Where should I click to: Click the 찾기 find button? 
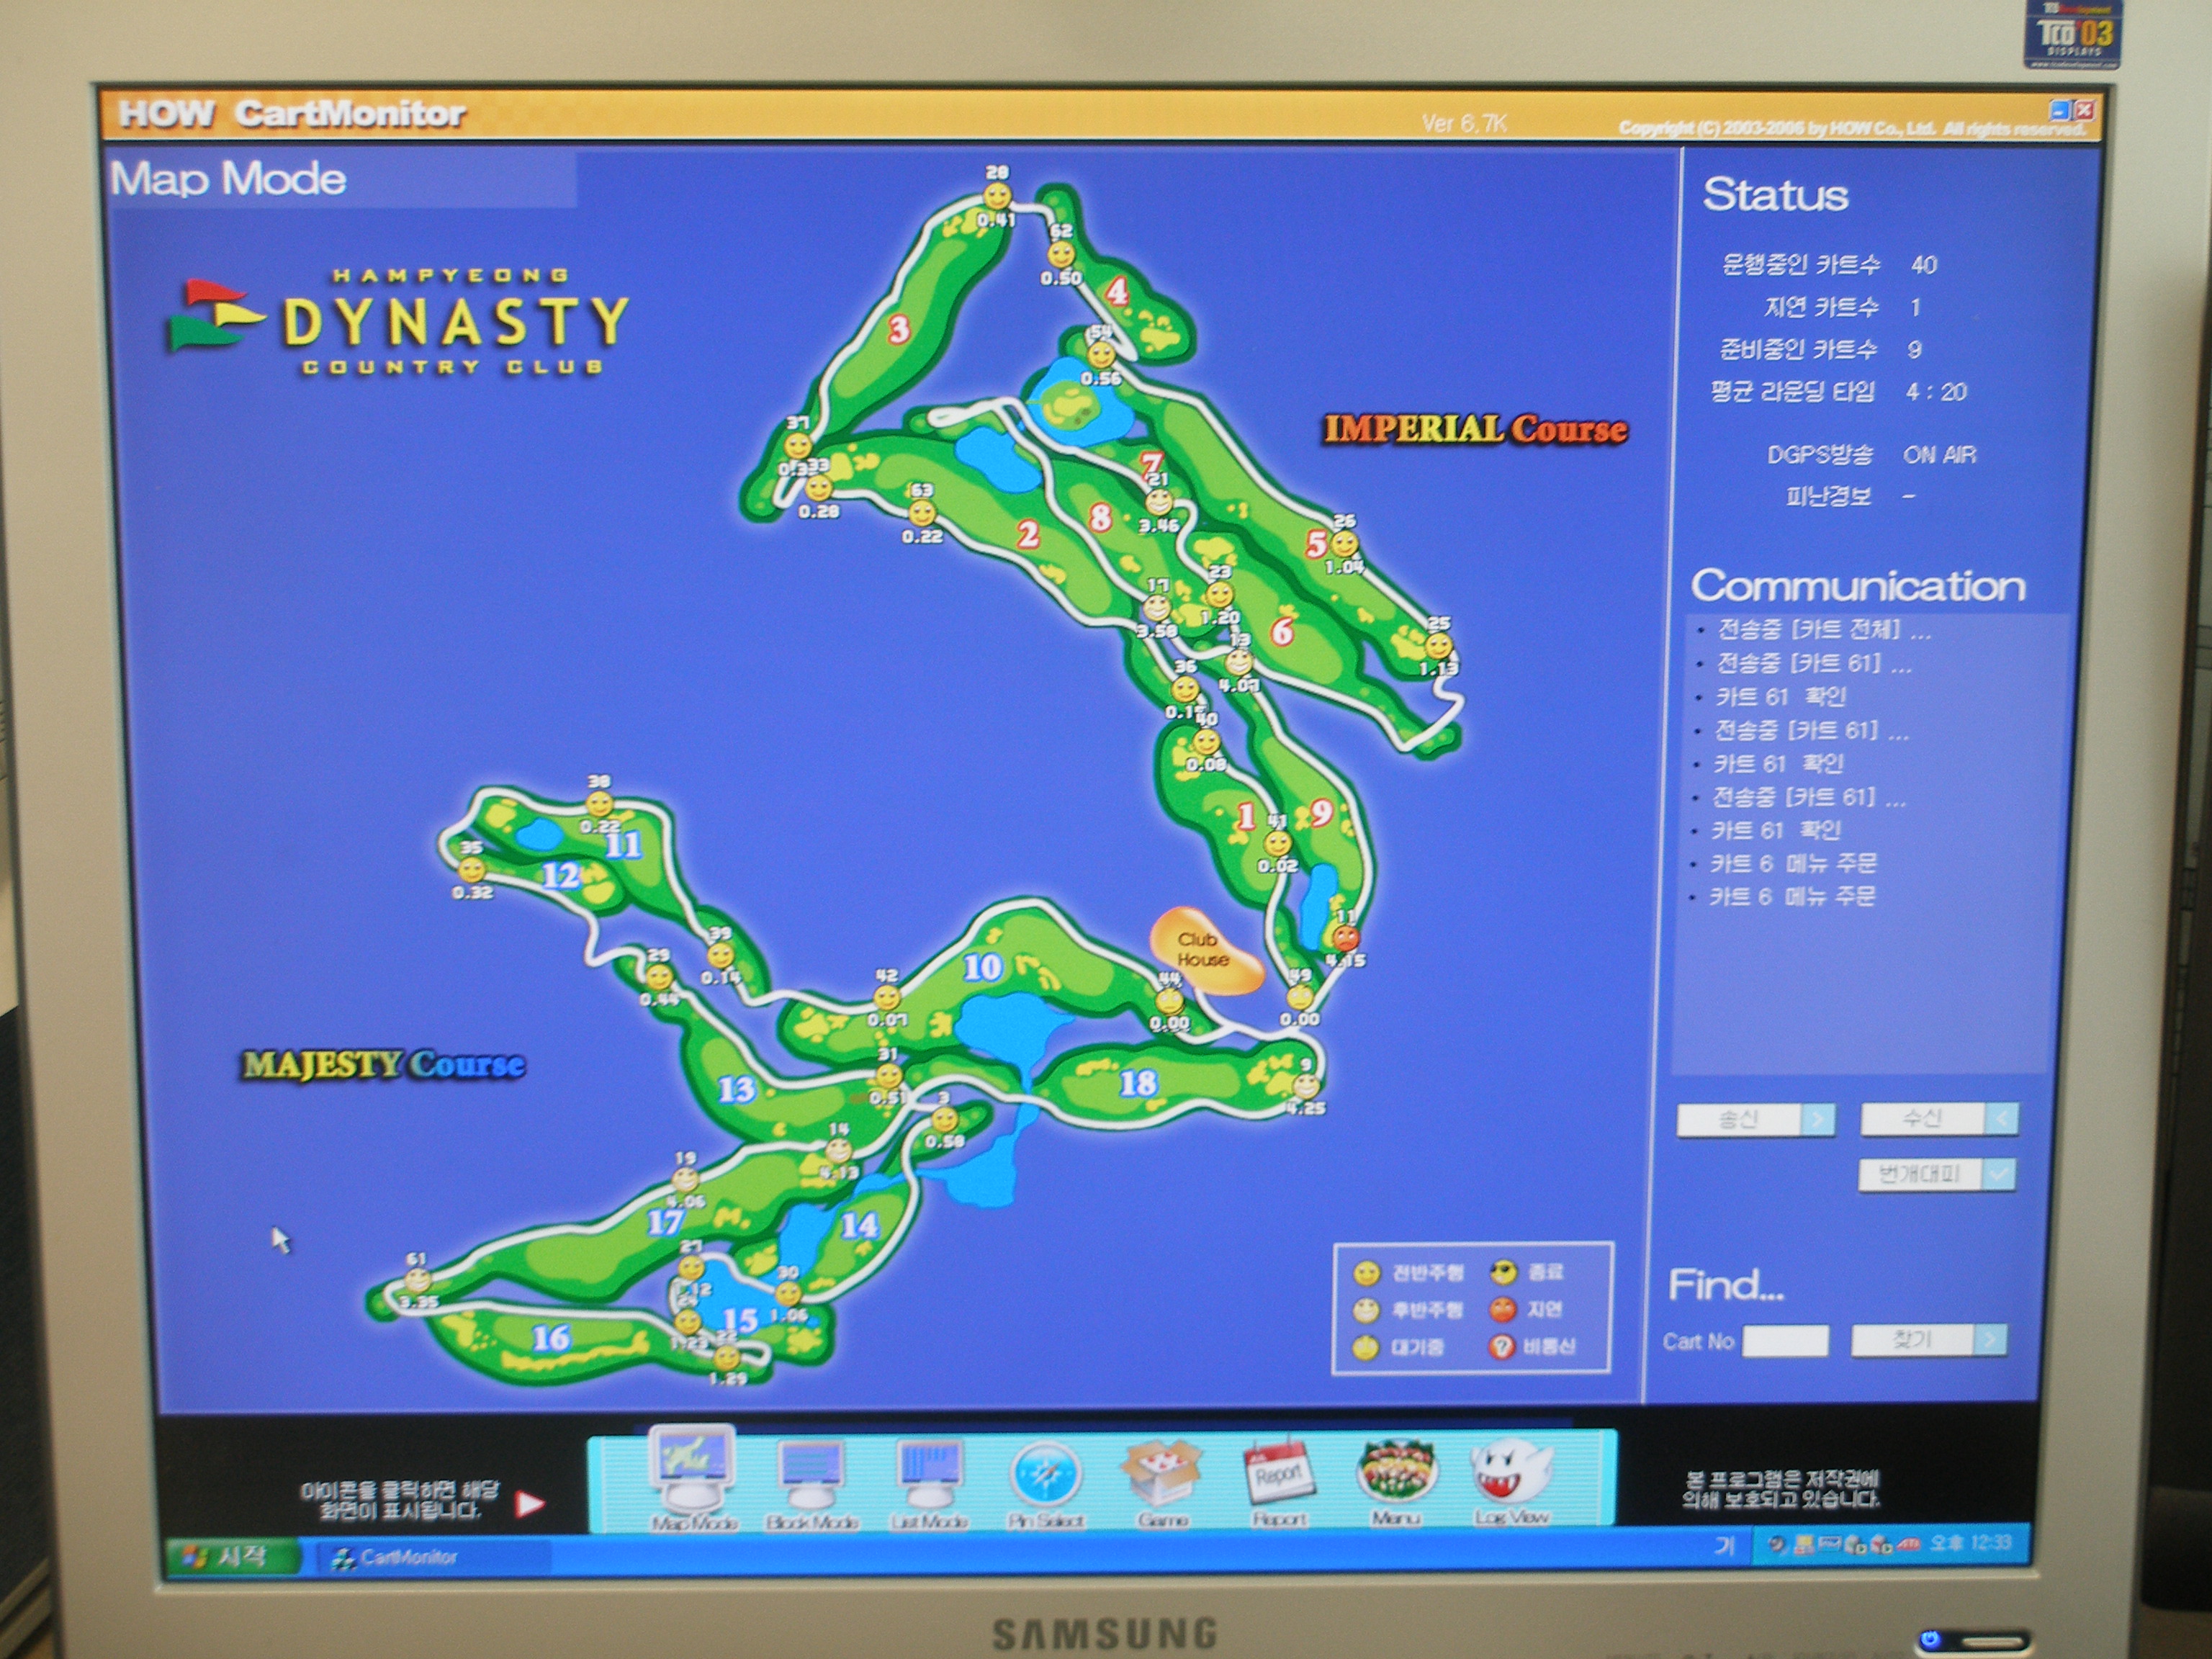click(x=1929, y=1339)
